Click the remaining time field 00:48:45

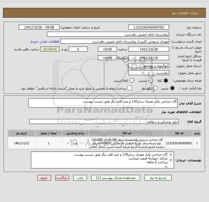[x=50, y=49]
